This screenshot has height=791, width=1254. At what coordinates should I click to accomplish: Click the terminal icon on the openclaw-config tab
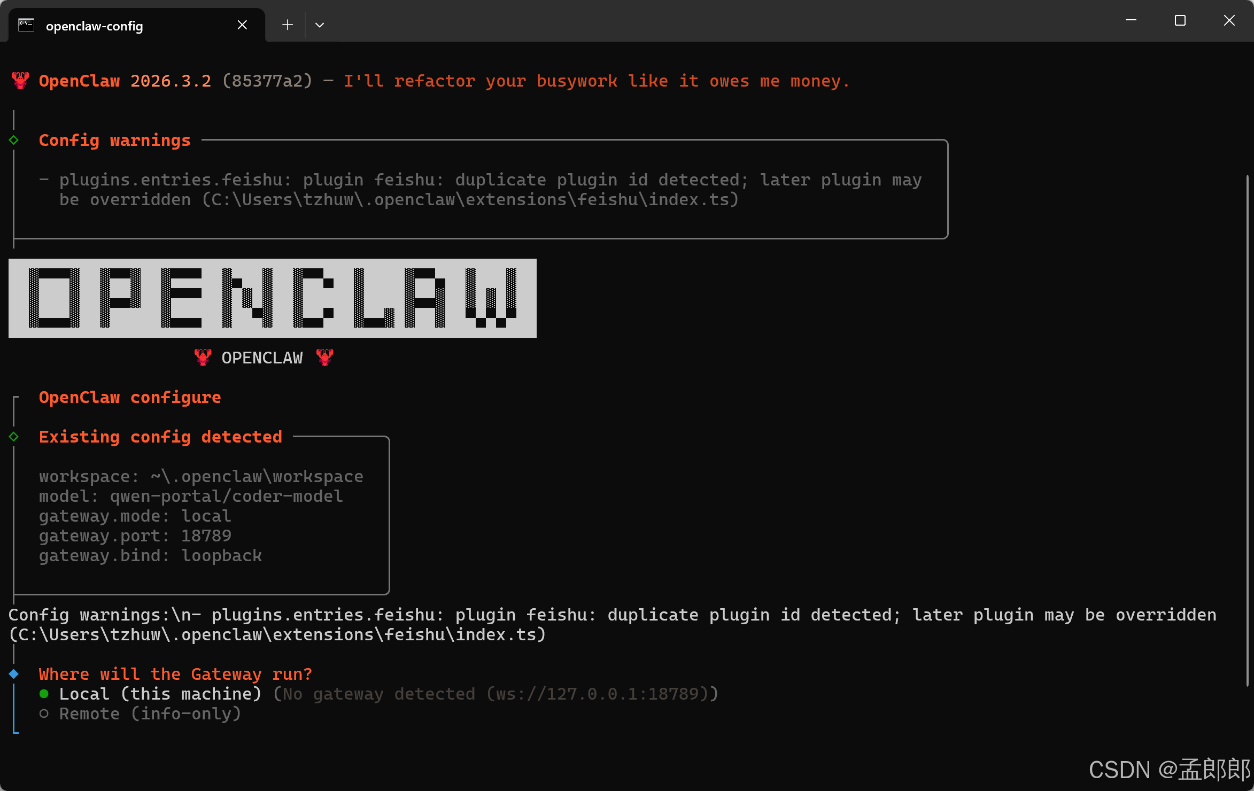coord(25,25)
